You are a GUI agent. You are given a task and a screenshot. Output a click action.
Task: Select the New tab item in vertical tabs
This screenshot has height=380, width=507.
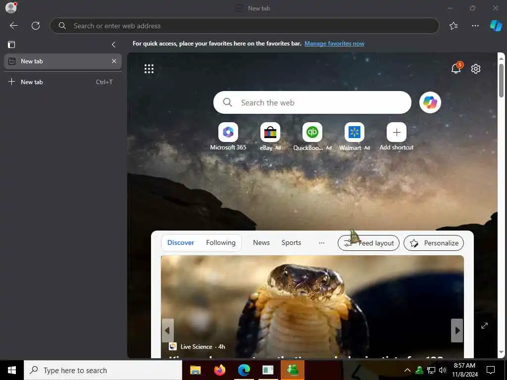[x=63, y=61]
